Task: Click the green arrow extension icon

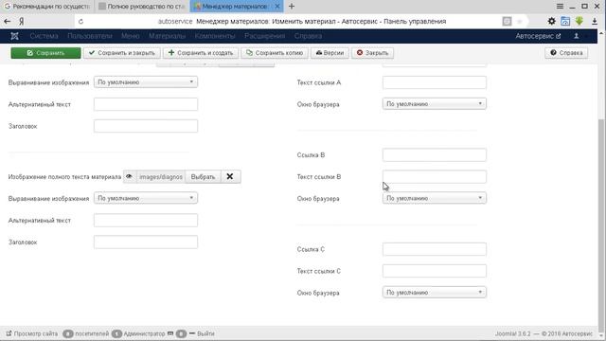Action: [579, 21]
